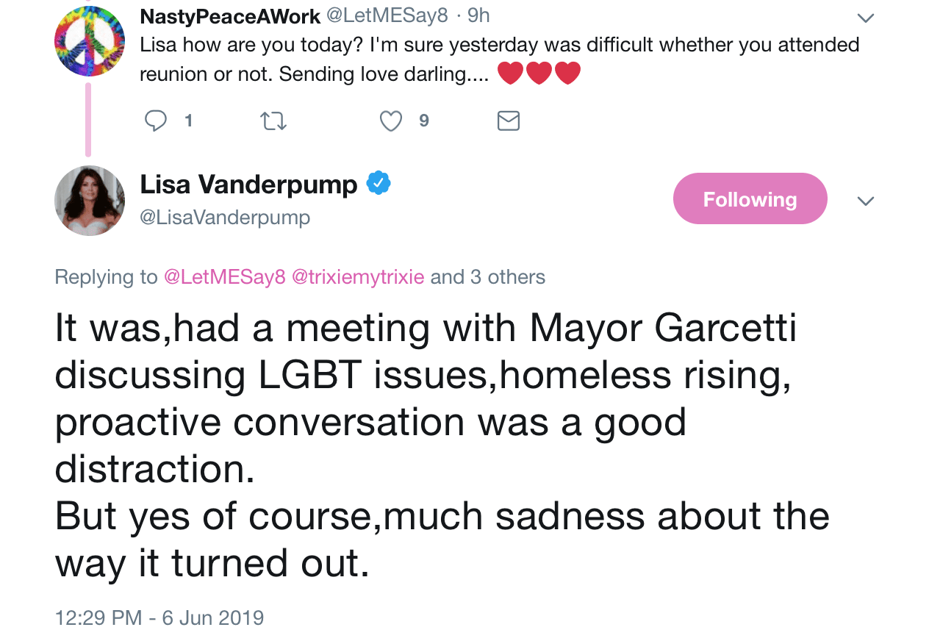Expand the top tweet options chevron
This screenshot has height=641, width=929.
(866, 18)
